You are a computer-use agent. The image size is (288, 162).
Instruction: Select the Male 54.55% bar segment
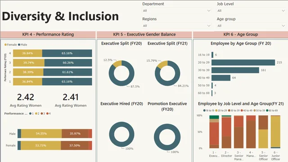tap(41, 134)
